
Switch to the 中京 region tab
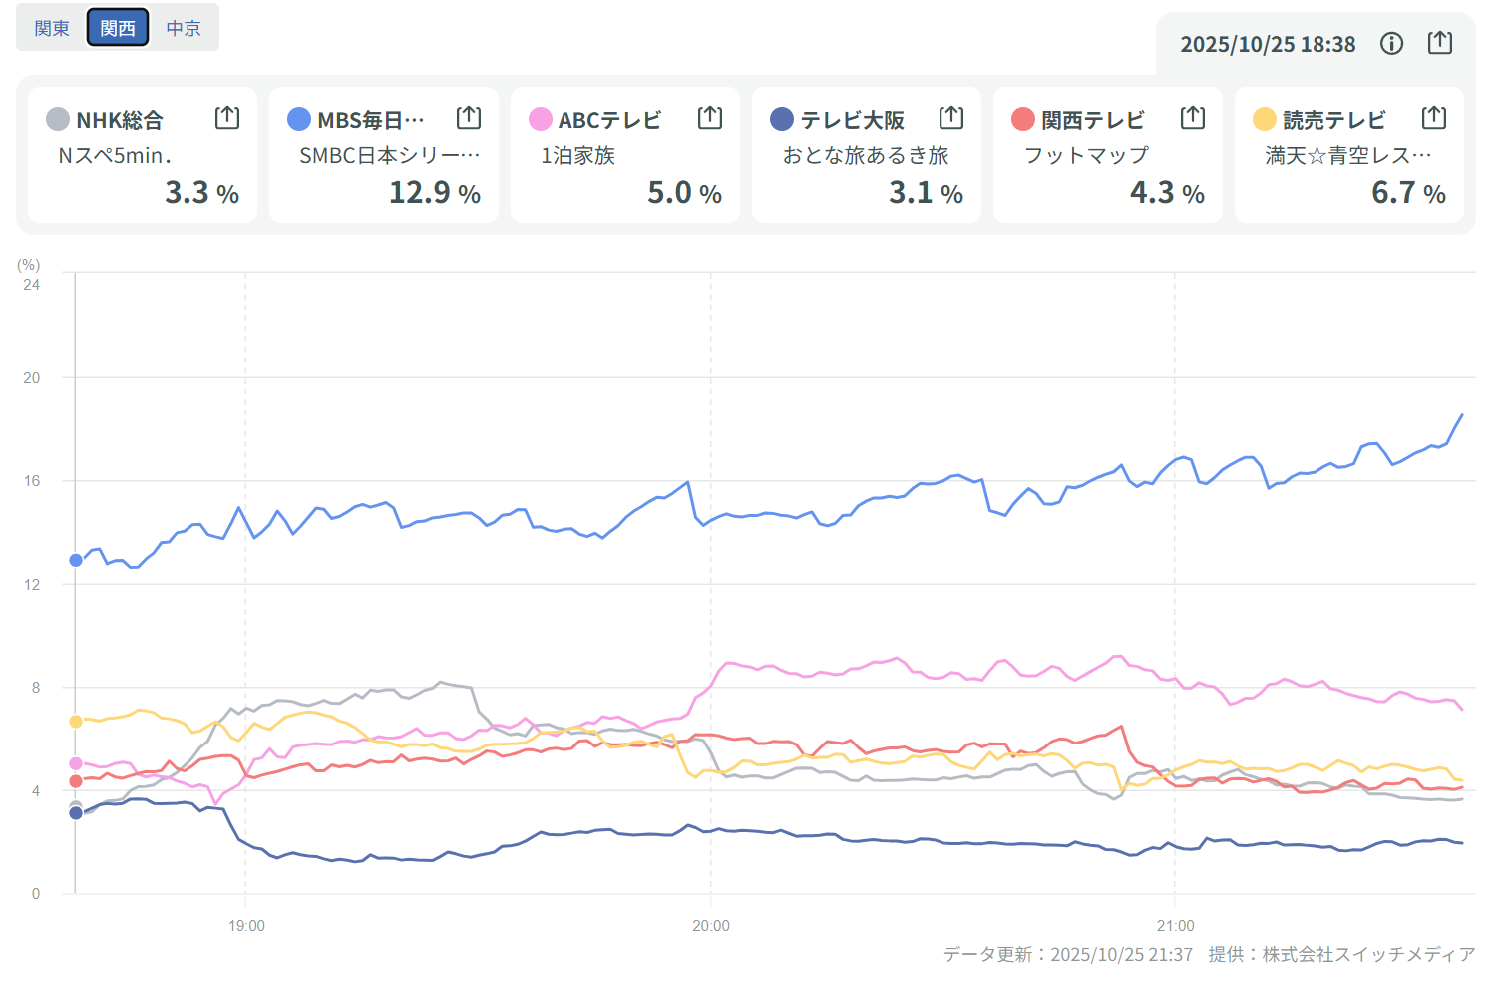coord(184,28)
